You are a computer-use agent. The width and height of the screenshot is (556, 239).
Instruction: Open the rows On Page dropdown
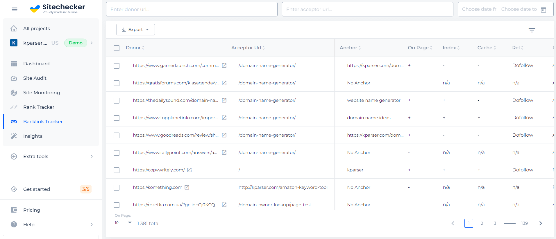pos(123,223)
